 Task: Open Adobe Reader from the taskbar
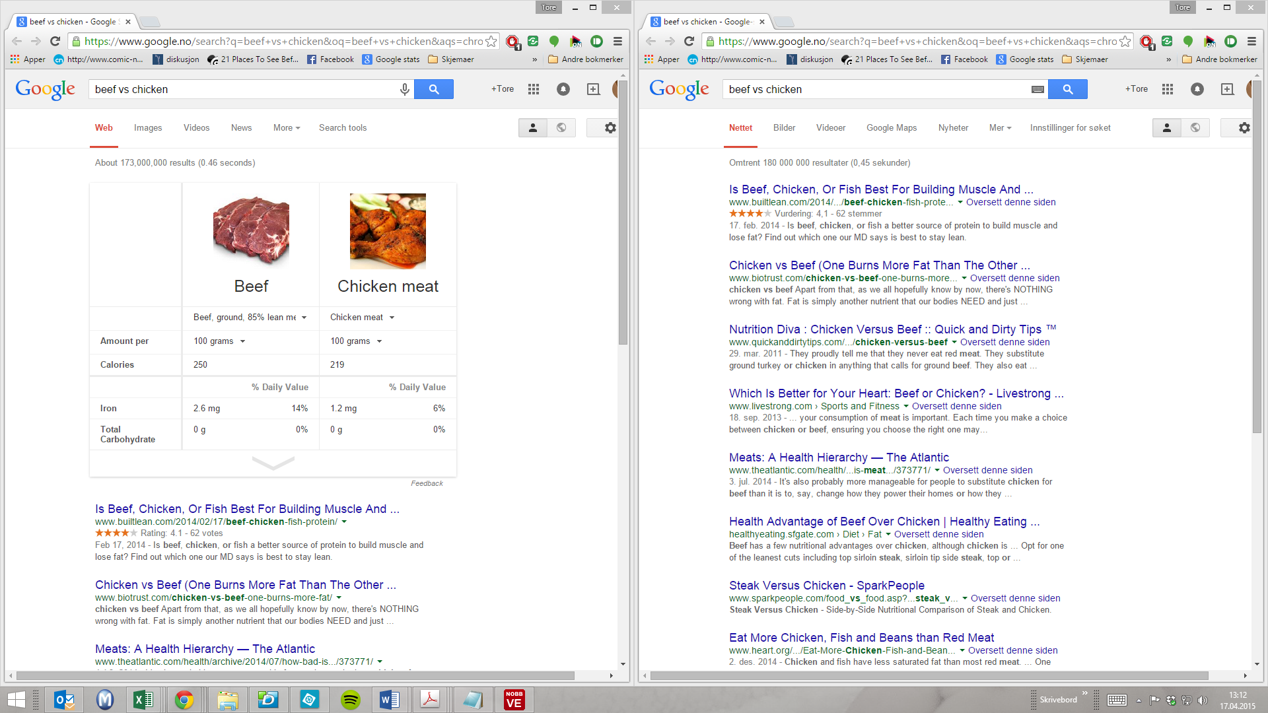(430, 700)
